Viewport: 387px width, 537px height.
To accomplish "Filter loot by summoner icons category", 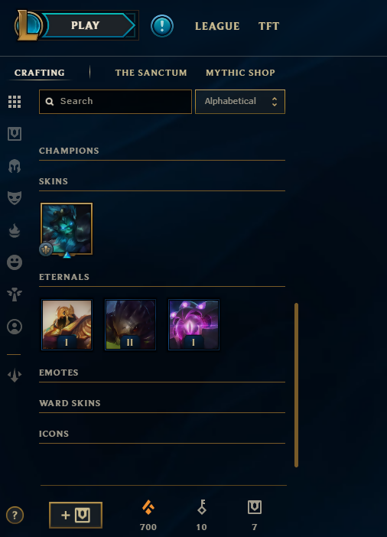I will tap(15, 327).
